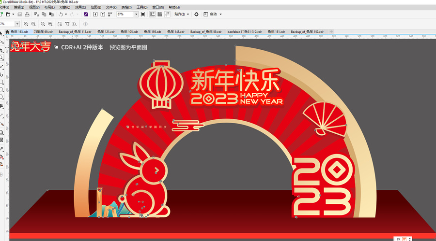Click the Print icon
This screenshot has height=241, width=436.
(27, 14)
